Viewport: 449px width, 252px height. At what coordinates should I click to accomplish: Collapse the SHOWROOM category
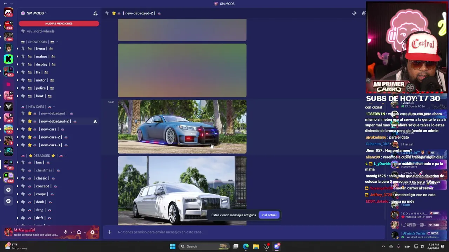[40, 42]
